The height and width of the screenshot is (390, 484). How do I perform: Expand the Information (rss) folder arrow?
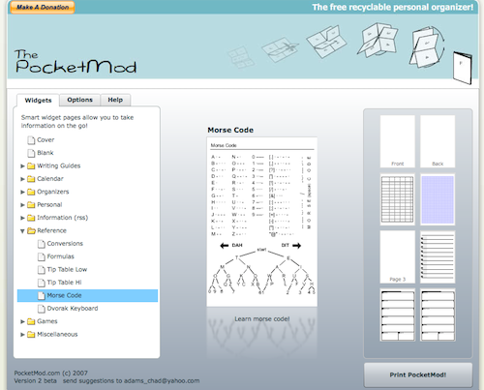[x=22, y=218]
